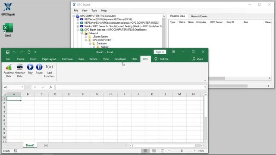Screen dimensions: 276x155
Task: Click Ribbon Display Options icon
Action: [x=173, y=52]
